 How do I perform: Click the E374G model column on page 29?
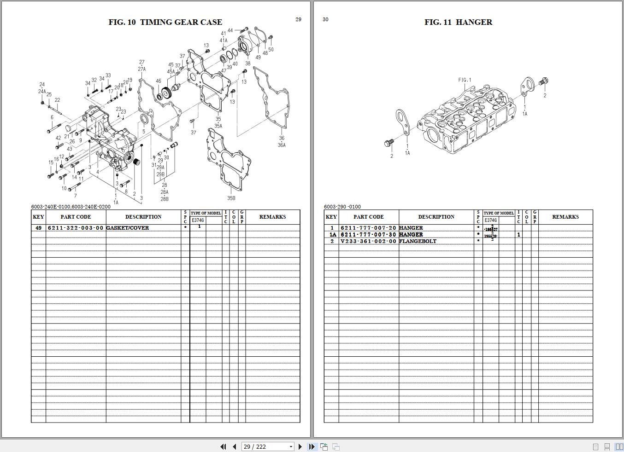click(x=198, y=220)
